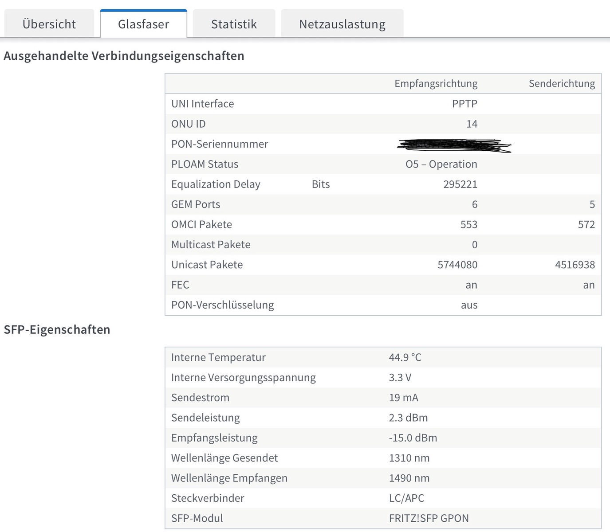The height and width of the screenshot is (532, 610).
Task: Select the Unicast Pakete label
Action: (x=207, y=265)
